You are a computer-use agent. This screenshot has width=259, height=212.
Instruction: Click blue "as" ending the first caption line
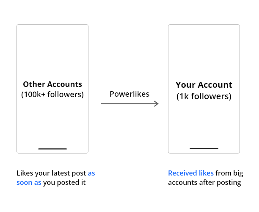click(91, 173)
